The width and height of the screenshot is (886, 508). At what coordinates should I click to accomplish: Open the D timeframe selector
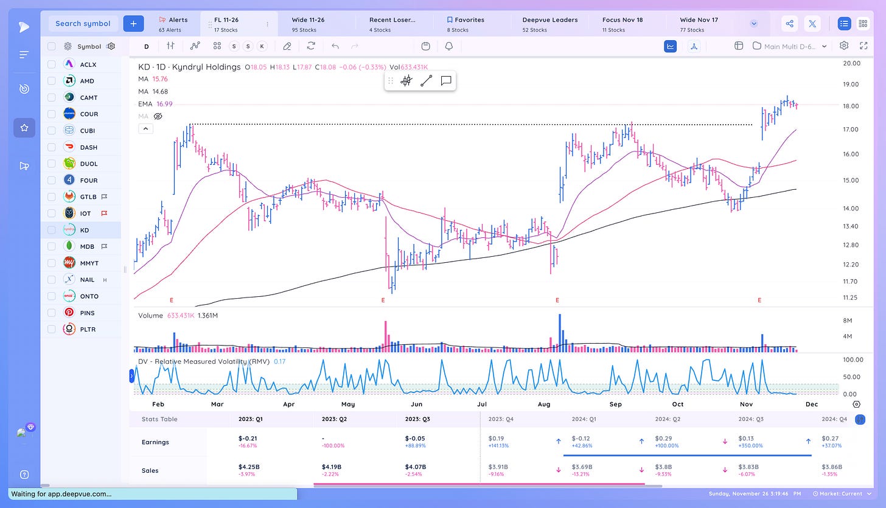tap(147, 46)
